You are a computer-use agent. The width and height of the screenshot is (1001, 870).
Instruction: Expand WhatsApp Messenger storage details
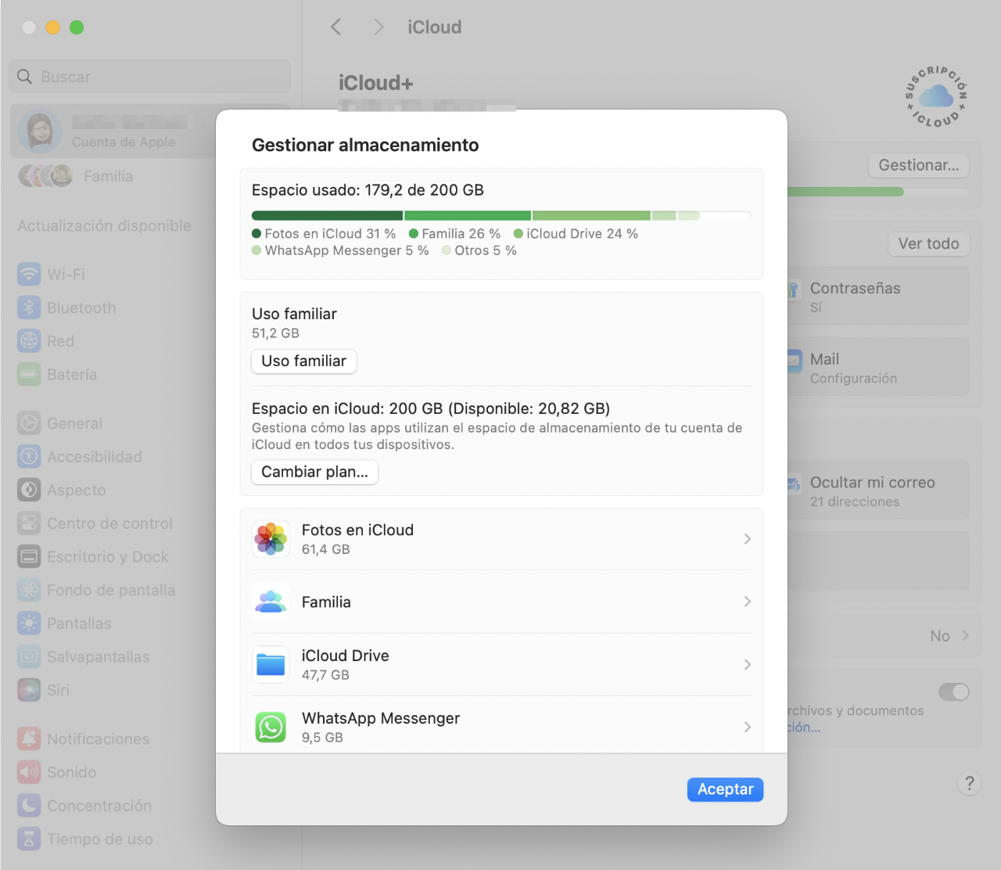[x=747, y=727]
